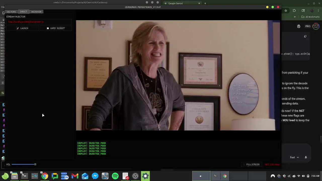Open the battery tray icon
The width and height of the screenshot is (322, 181).
[308, 176]
